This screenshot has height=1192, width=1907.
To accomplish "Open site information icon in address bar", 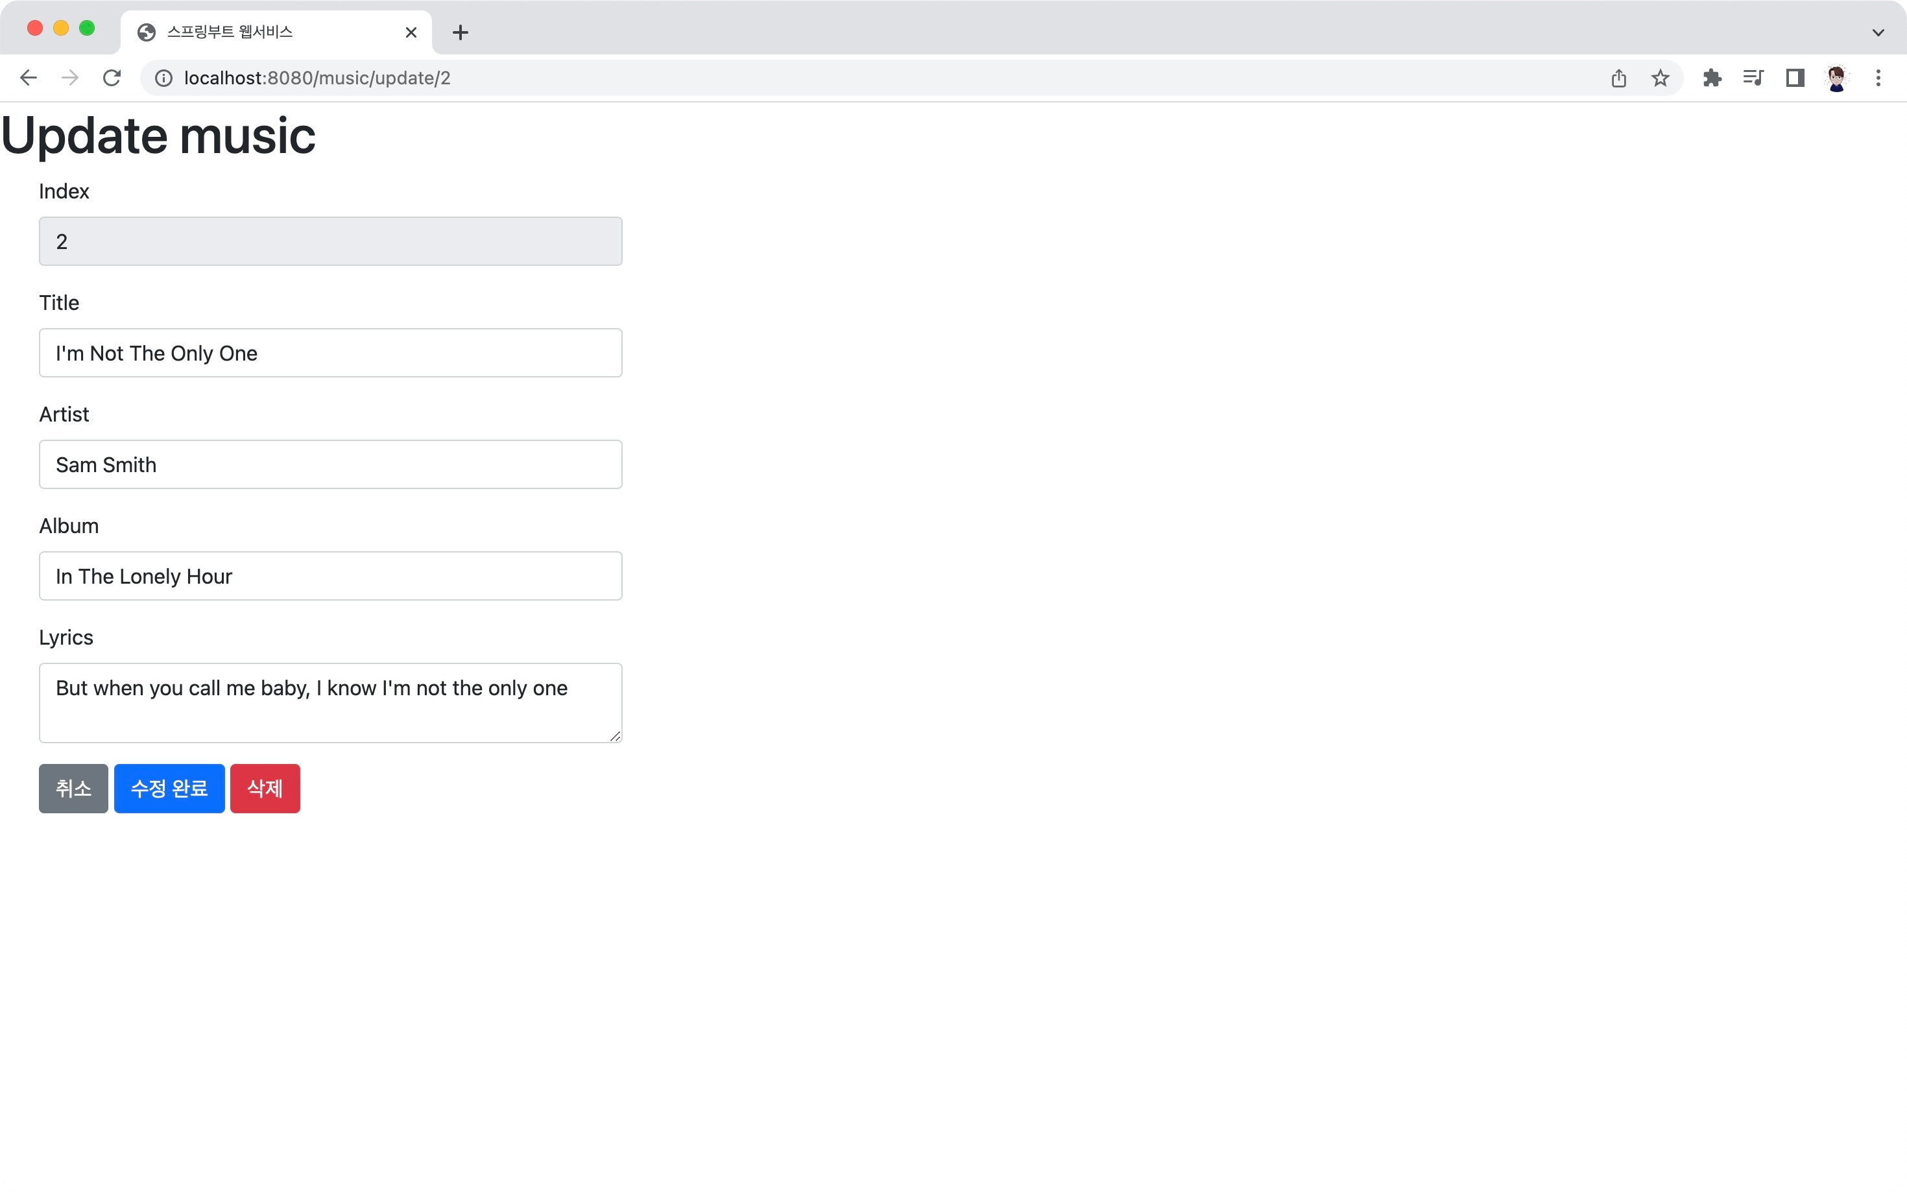I will coord(163,78).
